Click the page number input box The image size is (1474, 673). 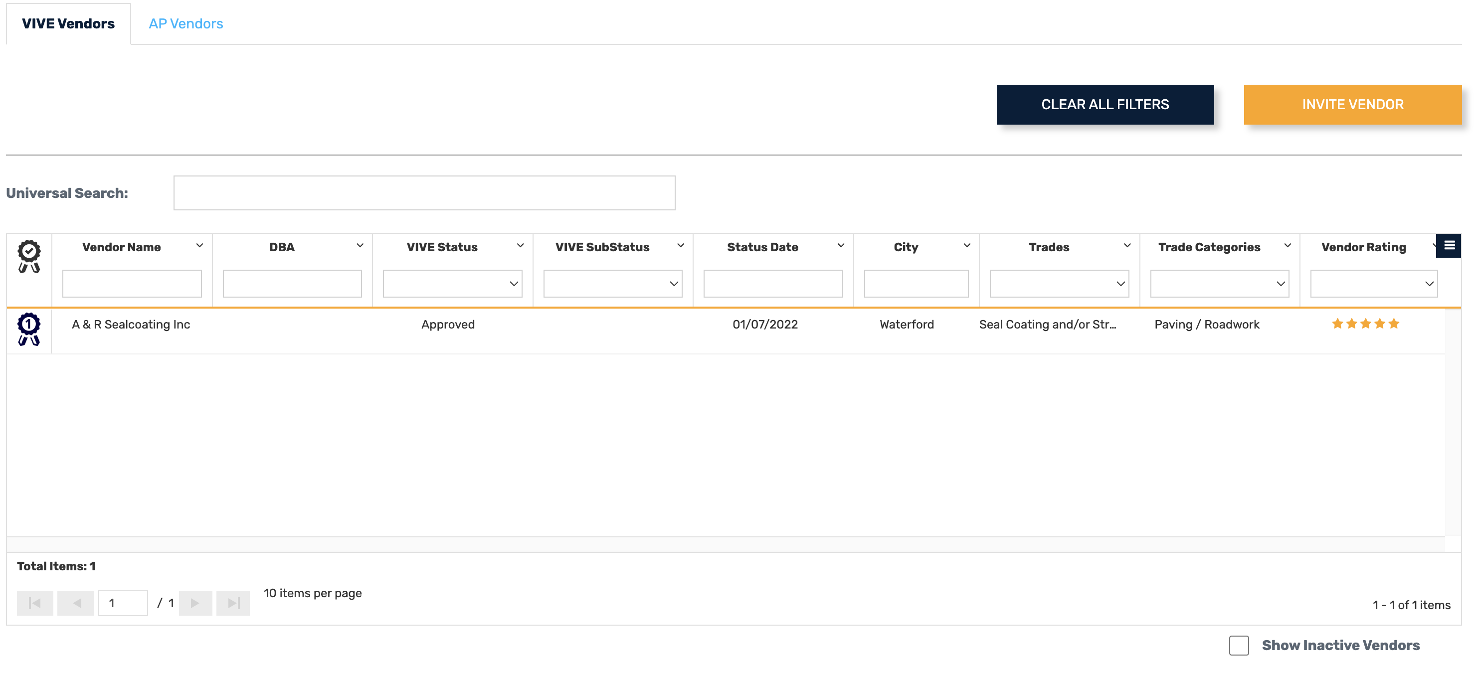[x=123, y=603]
